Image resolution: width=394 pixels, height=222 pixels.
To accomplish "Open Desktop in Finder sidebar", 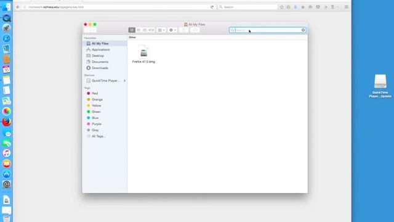I will 105,55.
